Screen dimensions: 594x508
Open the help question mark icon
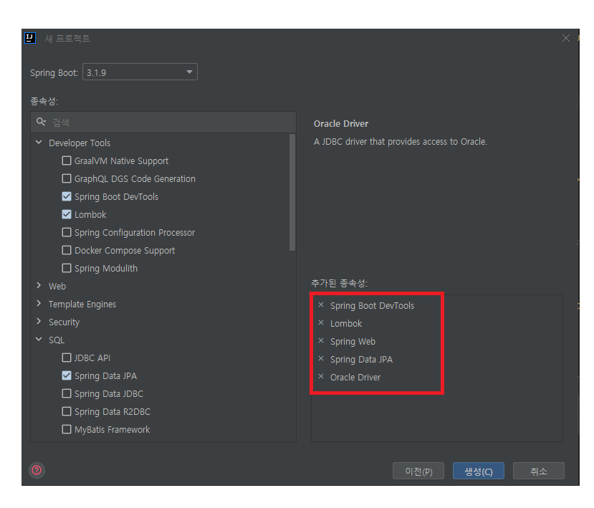coord(37,471)
